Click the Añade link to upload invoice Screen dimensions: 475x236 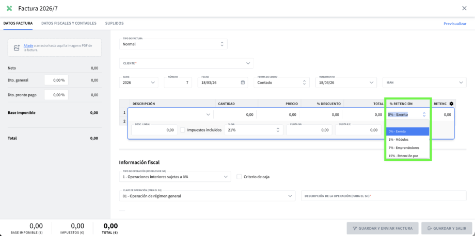[28, 45]
